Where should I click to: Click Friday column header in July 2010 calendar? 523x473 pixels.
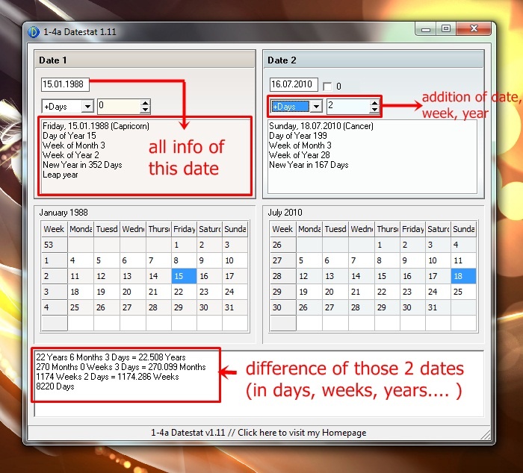click(412, 229)
